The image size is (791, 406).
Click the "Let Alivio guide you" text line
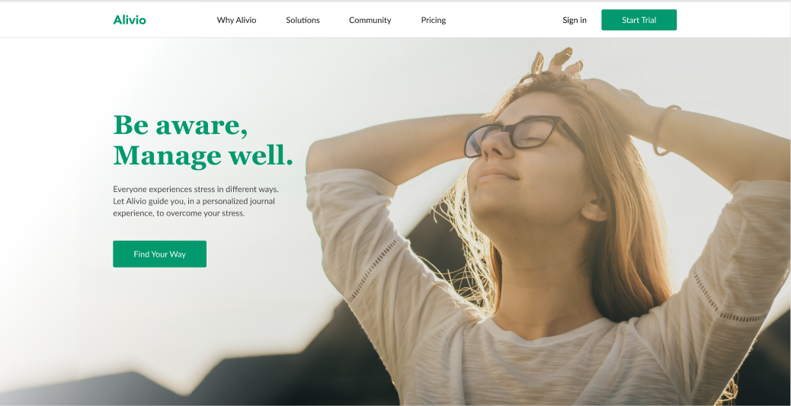tap(194, 201)
